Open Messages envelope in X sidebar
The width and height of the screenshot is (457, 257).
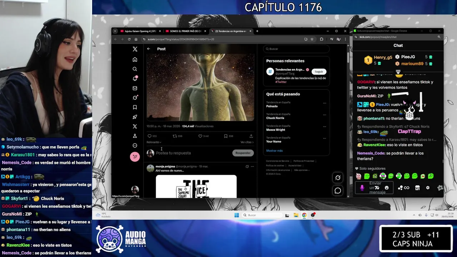(x=135, y=88)
